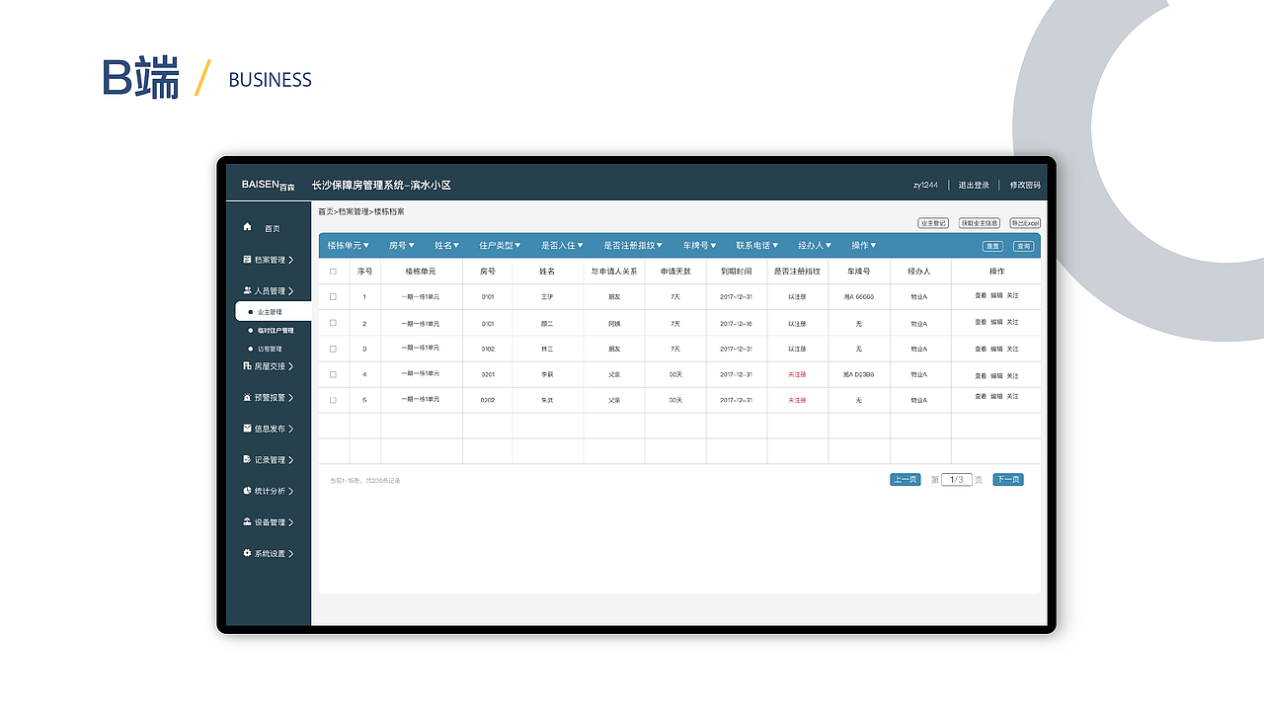Click the alarm icon beside 预警报警
Screen dimensions: 1264x711
tap(247, 398)
